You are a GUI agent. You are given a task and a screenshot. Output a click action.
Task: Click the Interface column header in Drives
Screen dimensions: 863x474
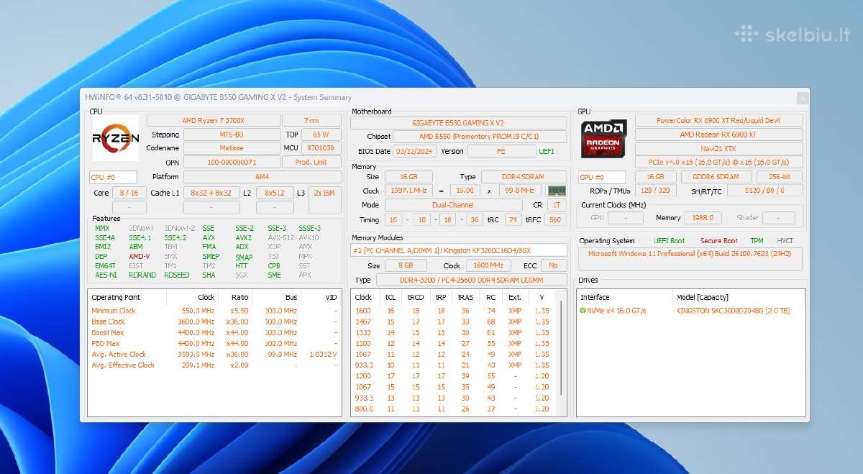[x=595, y=297]
